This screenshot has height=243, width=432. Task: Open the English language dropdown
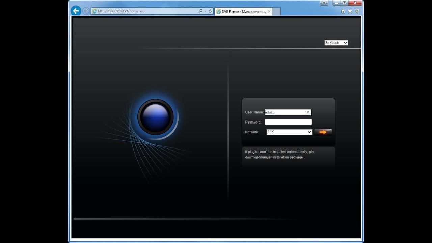[336, 43]
